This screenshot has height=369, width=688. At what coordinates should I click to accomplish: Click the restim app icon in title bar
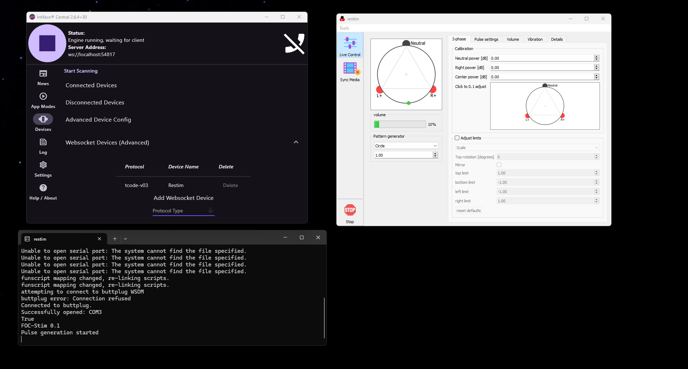[342, 19]
